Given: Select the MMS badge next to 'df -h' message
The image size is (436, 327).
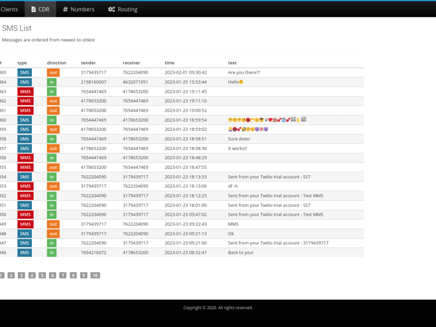Looking at the screenshot, I should 24,186.
